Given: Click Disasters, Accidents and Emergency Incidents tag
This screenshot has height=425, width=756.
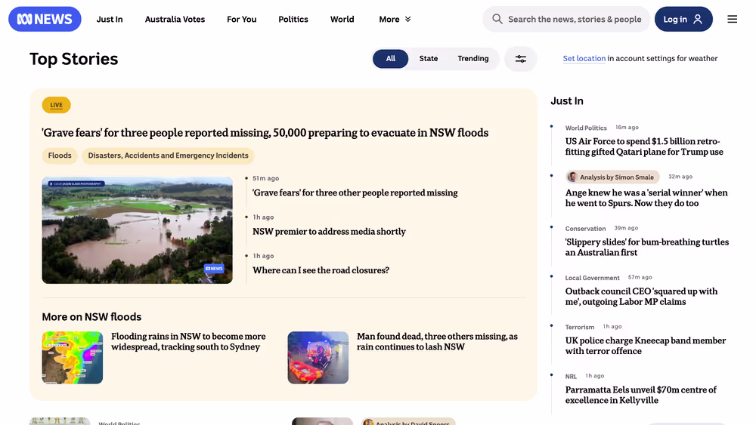Looking at the screenshot, I should click(x=169, y=156).
